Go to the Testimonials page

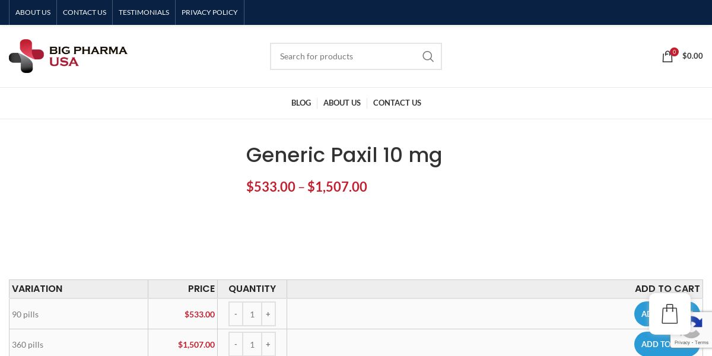[144, 12]
